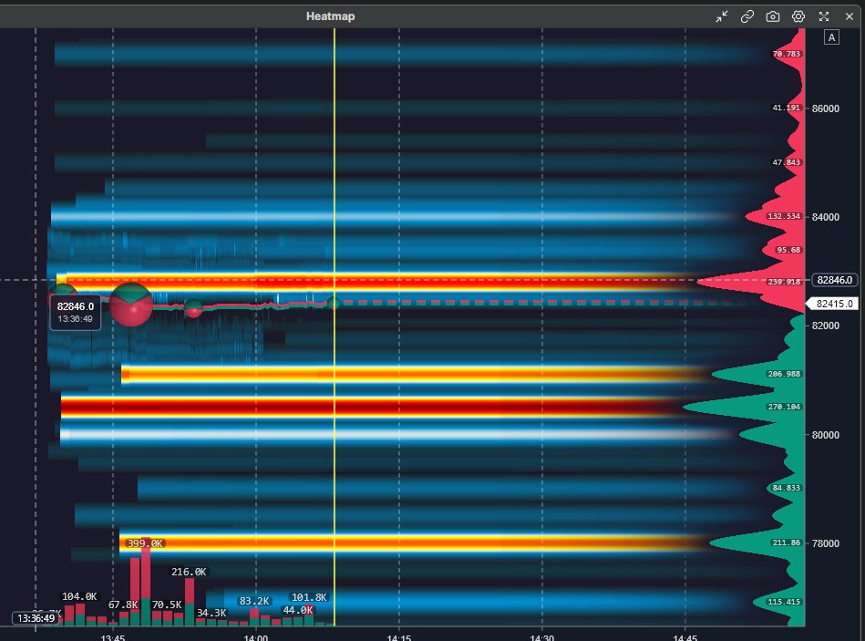Select the 211.86 bid depth value

click(x=786, y=543)
